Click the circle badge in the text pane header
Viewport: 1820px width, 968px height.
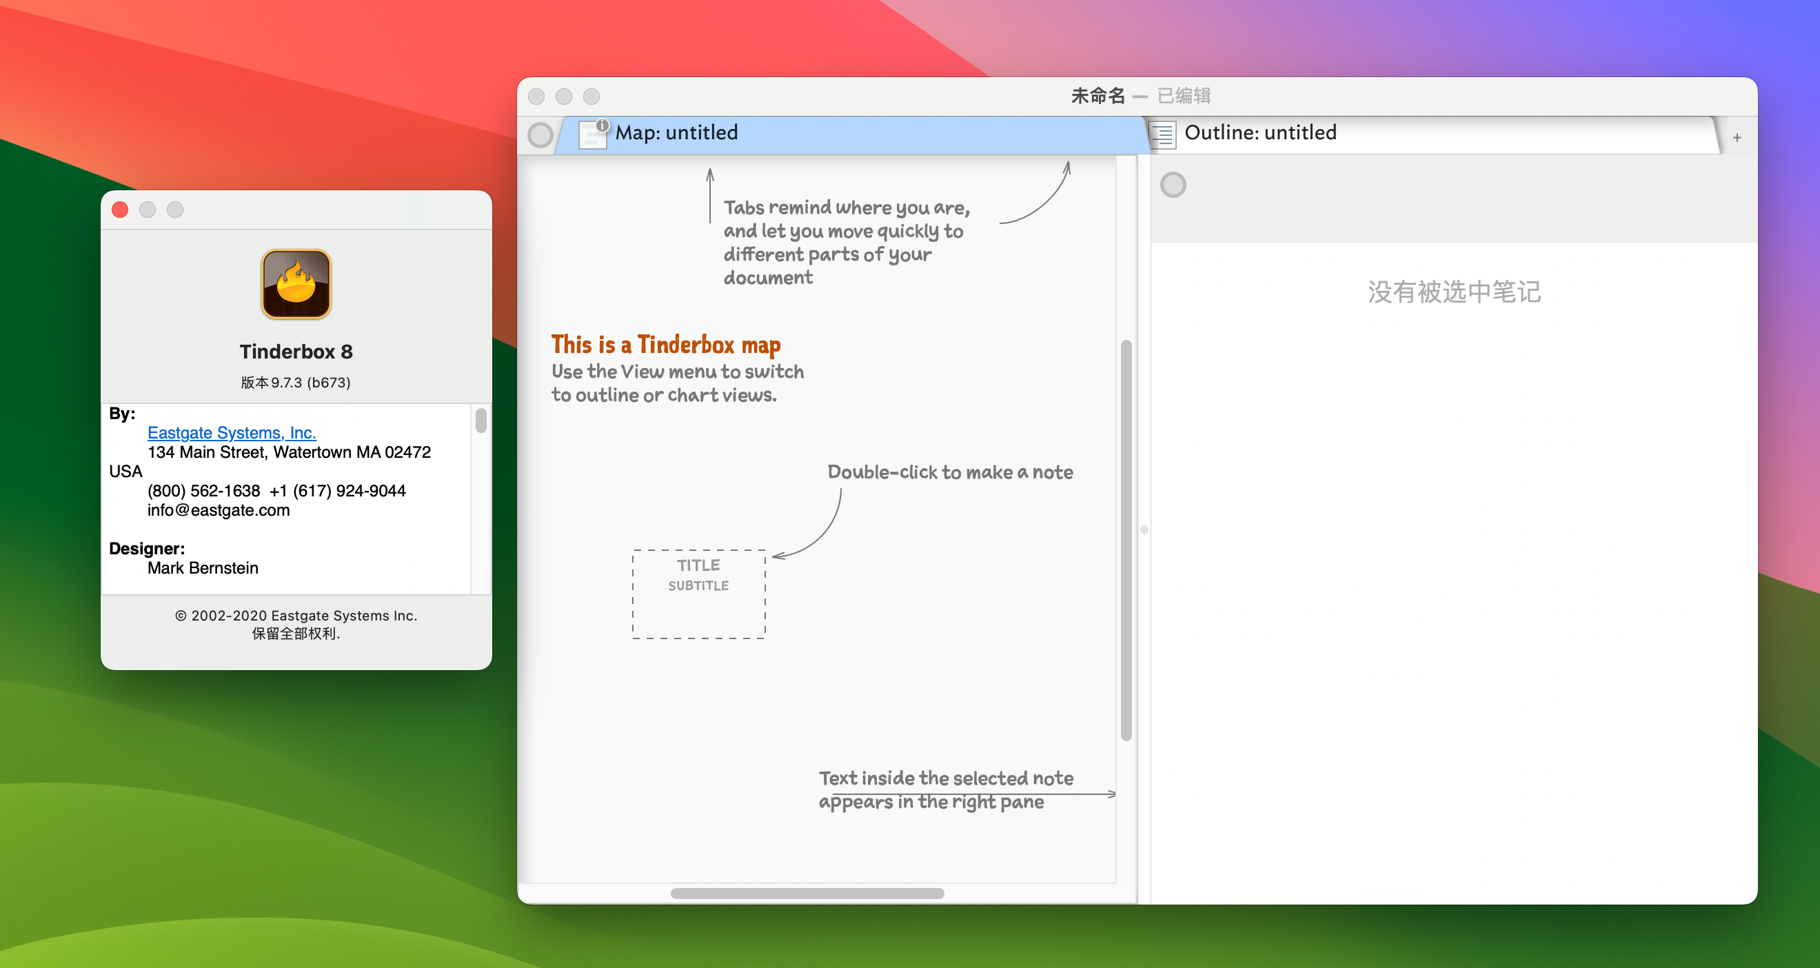[1173, 185]
